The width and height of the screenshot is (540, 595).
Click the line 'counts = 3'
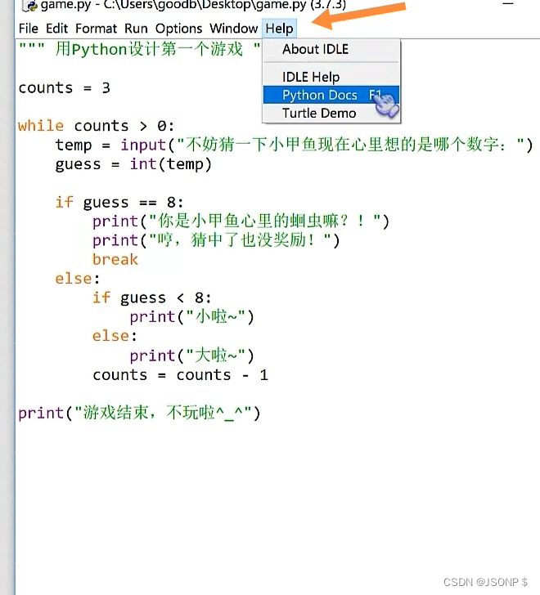64,88
